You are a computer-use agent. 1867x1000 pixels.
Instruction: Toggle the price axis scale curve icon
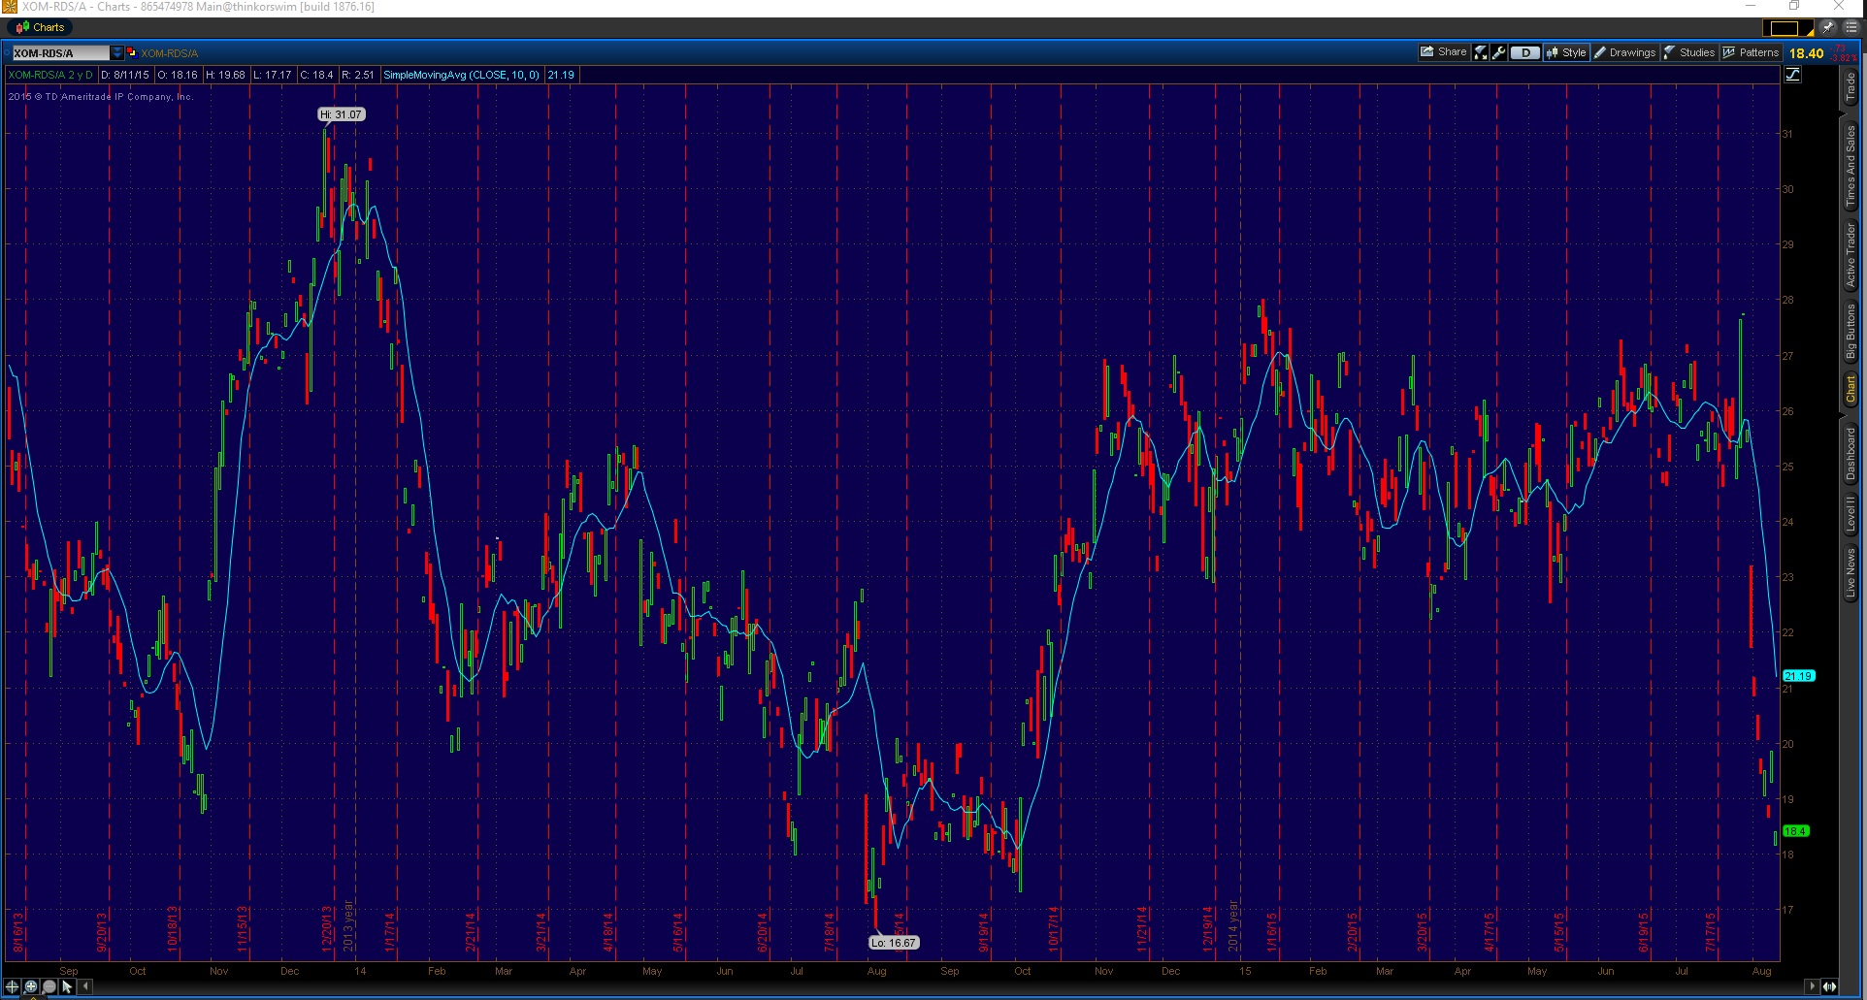tap(1792, 75)
